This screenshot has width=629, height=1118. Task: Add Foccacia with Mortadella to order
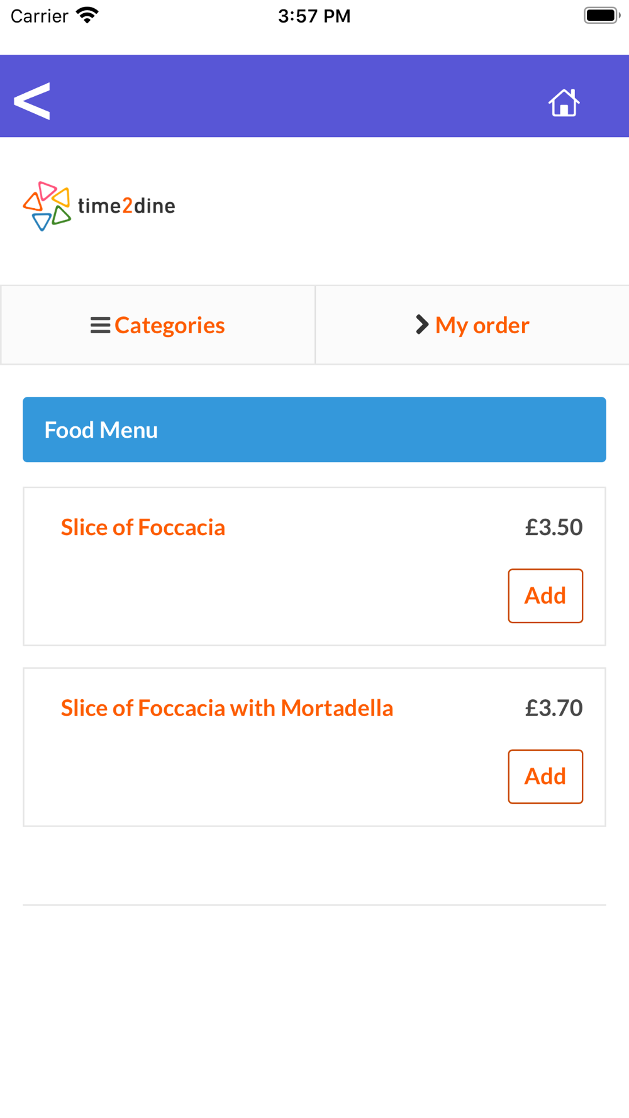(545, 776)
